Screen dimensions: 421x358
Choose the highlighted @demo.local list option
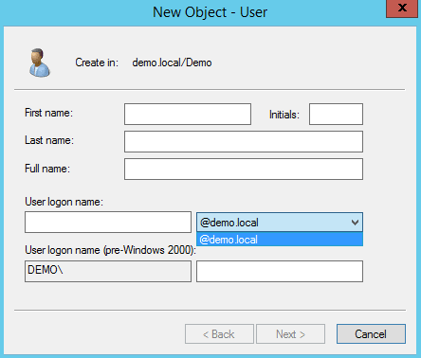280,240
